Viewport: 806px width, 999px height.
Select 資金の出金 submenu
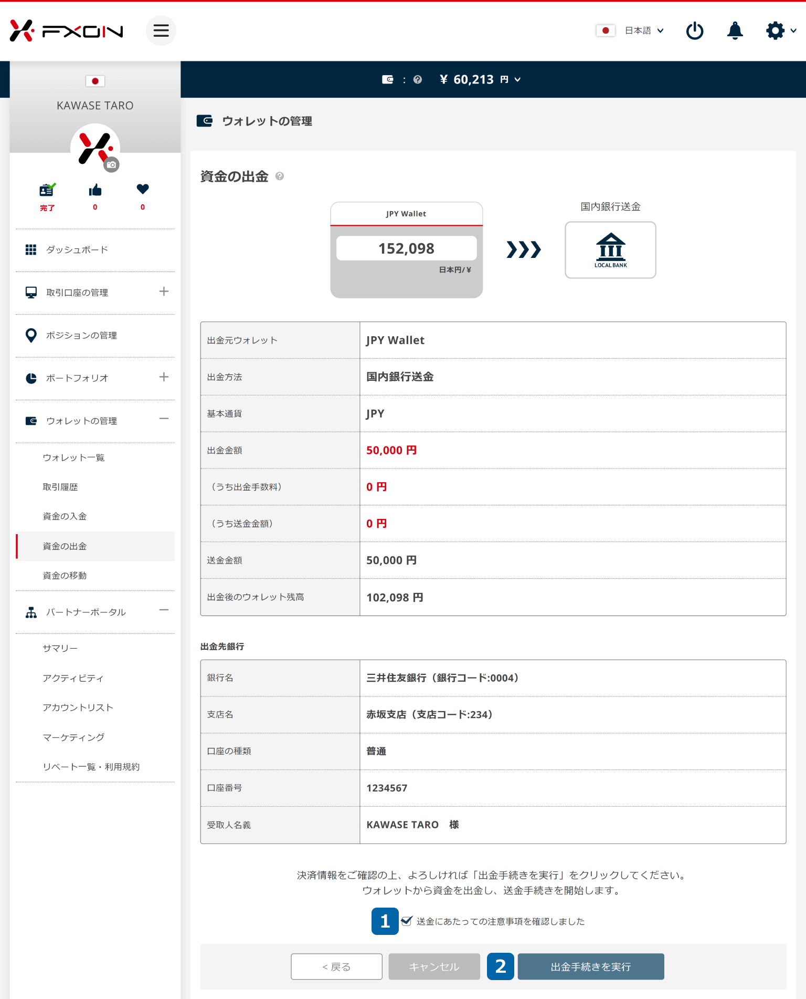(95, 546)
